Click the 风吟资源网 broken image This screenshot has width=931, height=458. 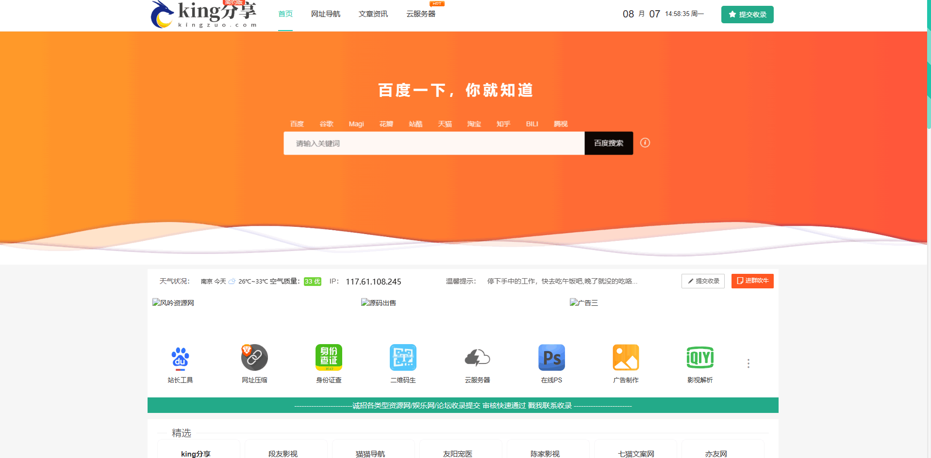pyautogui.click(x=173, y=302)
